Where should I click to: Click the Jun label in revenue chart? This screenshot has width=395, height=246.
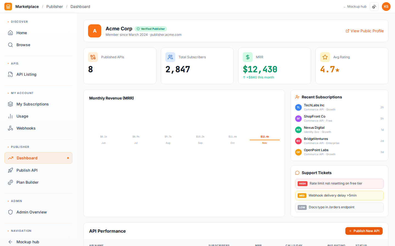coord(103,143)
